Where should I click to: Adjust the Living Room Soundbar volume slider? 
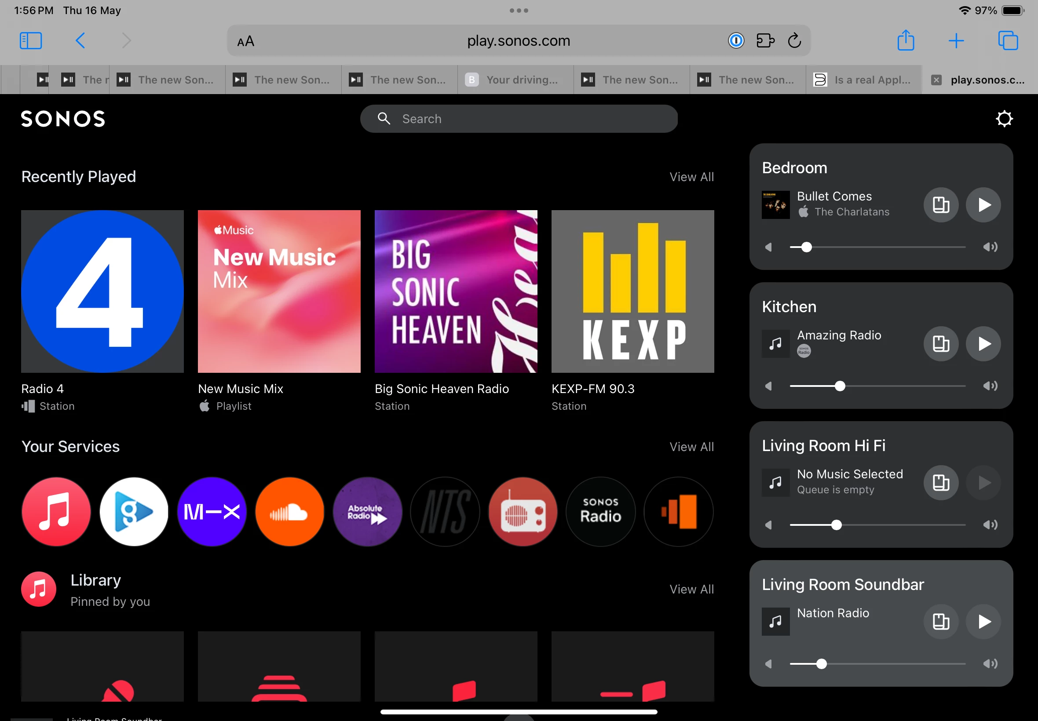(877, 664)
